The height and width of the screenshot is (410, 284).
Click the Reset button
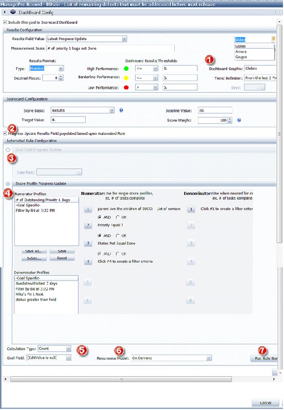pos(62,258)
